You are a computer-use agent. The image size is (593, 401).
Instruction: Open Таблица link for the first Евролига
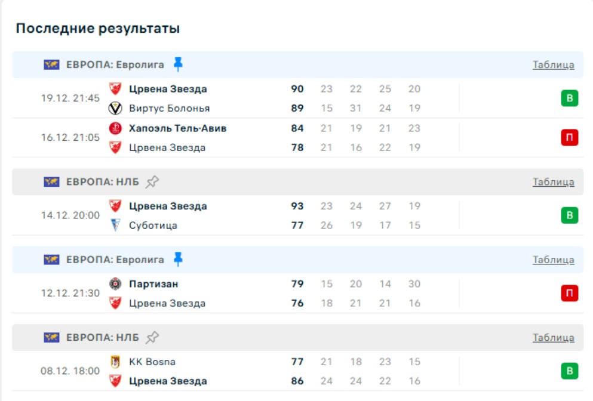click(x=553, y=65)
